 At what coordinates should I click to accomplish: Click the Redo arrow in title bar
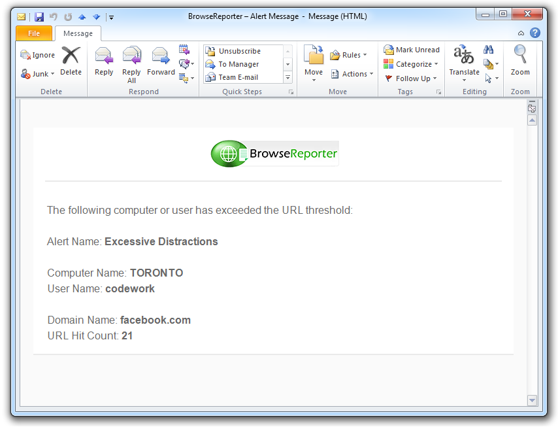[x=68, y=17]
